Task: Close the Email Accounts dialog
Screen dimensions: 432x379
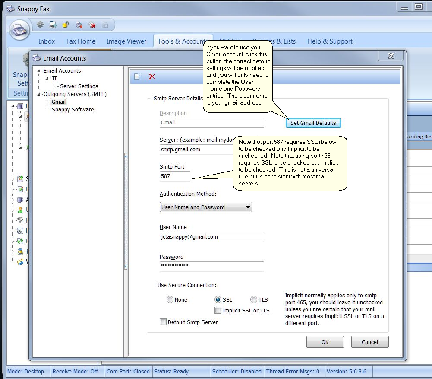Action: coord(391,56)
